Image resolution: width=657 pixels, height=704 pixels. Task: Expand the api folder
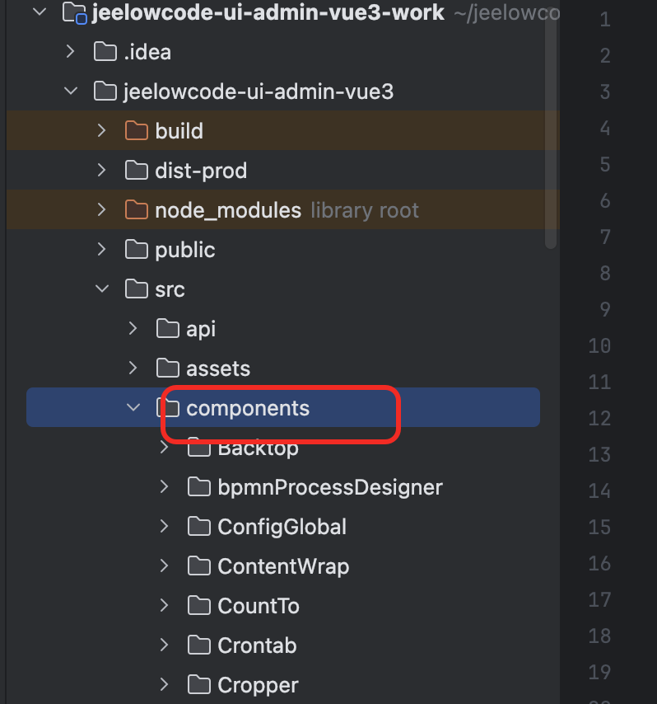(x=133, y=329)
